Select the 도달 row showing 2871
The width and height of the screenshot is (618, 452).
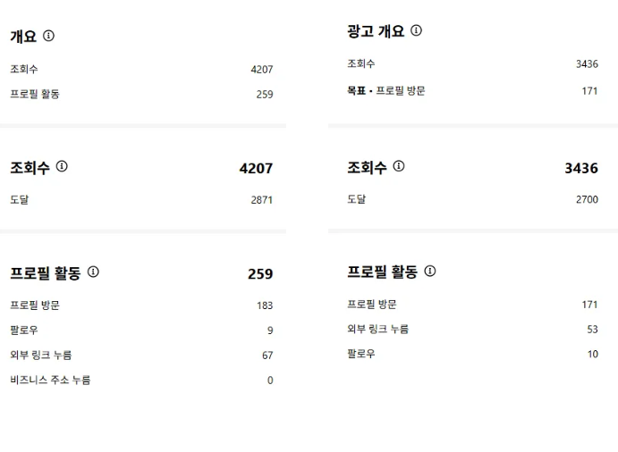tap(141, 200)
